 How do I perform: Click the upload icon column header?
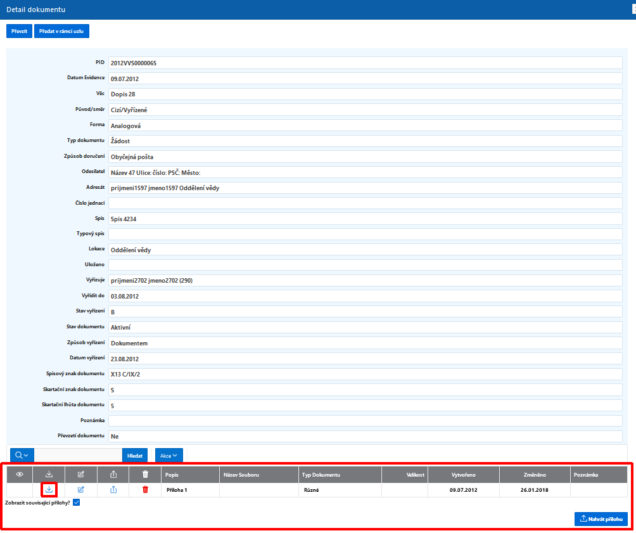(x=113, y=474)
